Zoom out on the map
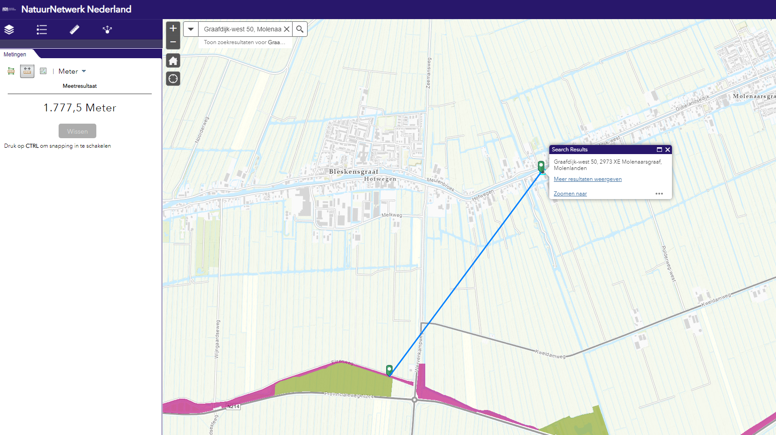Screen dimensions: 776x435 (x=173, y=42)
